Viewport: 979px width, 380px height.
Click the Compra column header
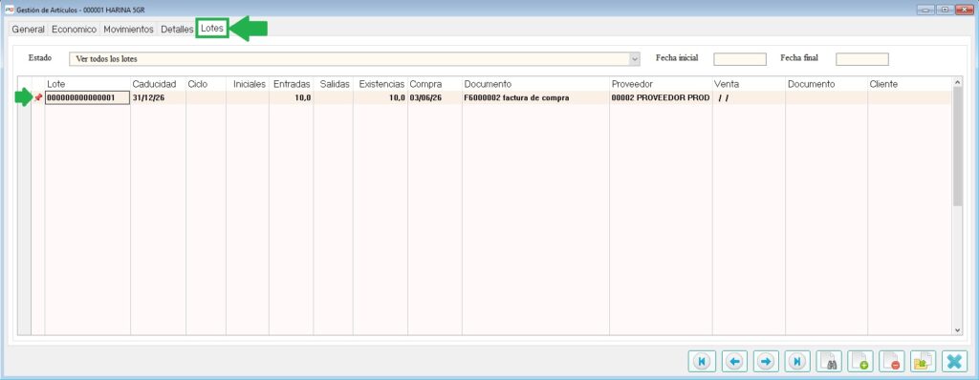pyautogui.click(x=435, y=84)
